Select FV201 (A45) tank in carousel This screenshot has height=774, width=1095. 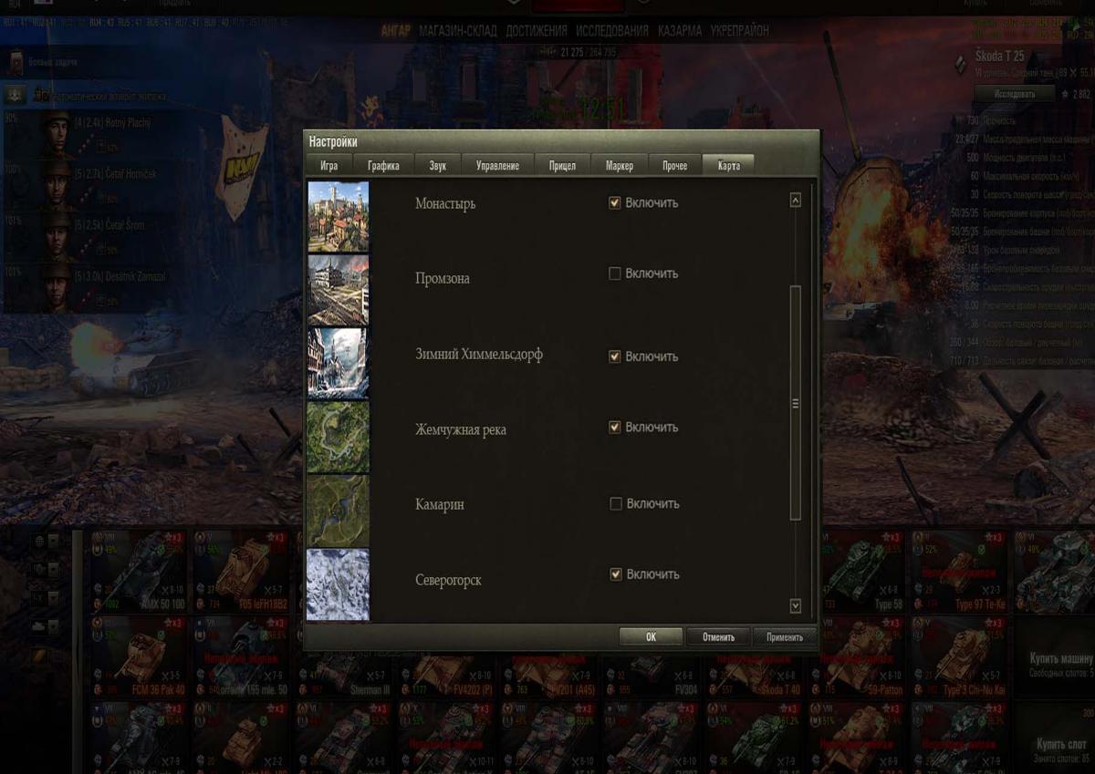tap(549, 674)
